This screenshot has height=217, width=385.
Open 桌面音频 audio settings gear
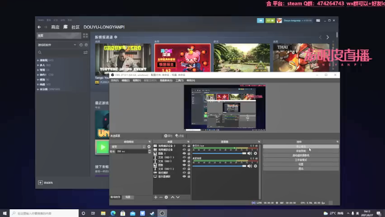tap(255, 166)
